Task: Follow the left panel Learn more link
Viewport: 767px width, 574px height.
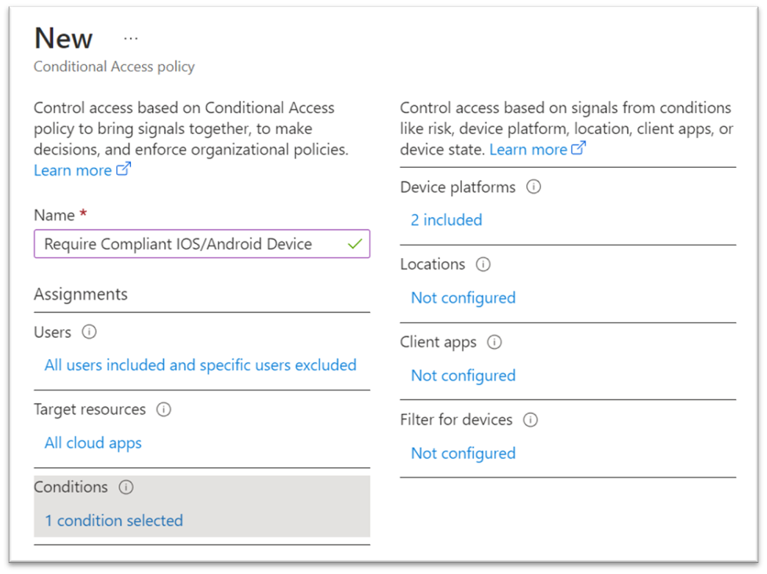Action: click(x=74, y=169)
